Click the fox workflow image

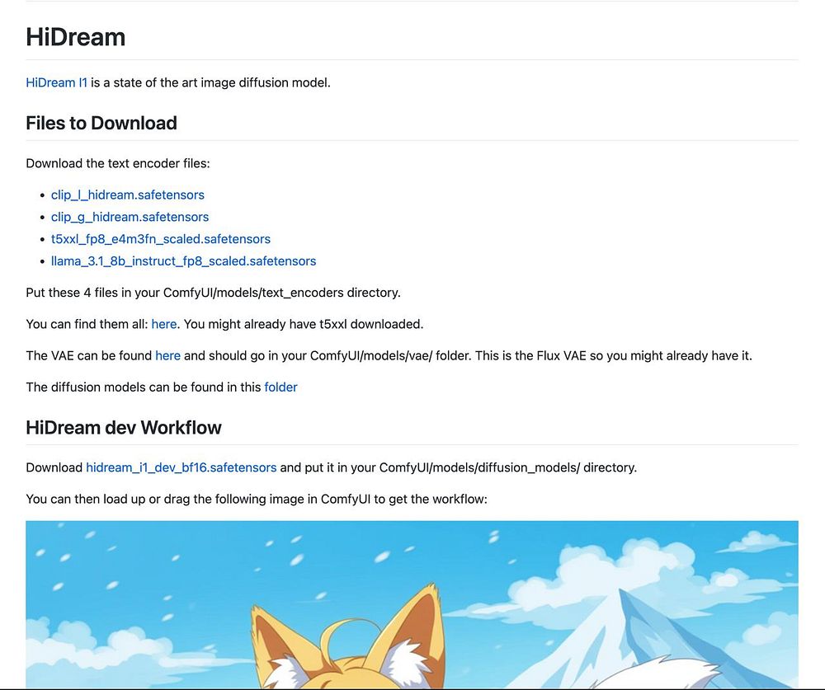click(412, 605)
